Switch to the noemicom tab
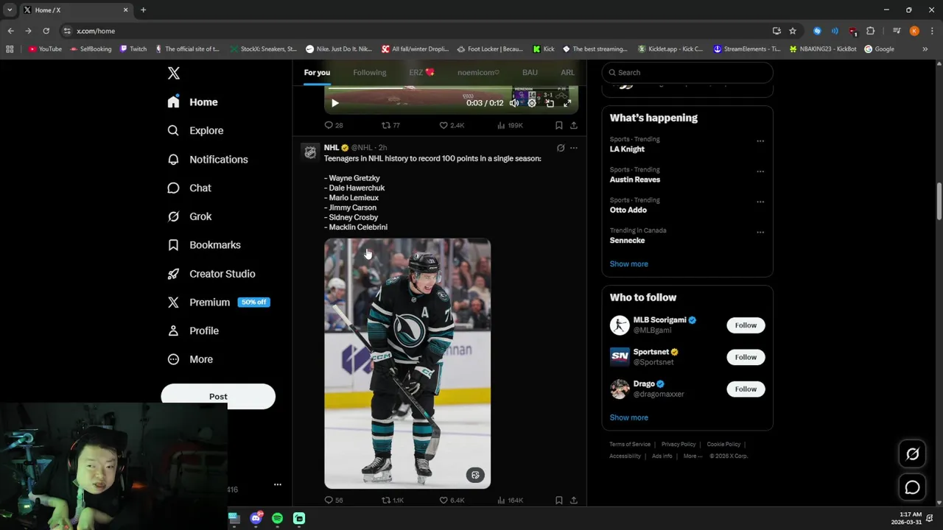Image resolution: width=943 pixels, height=530 pixels. point(478,72)
